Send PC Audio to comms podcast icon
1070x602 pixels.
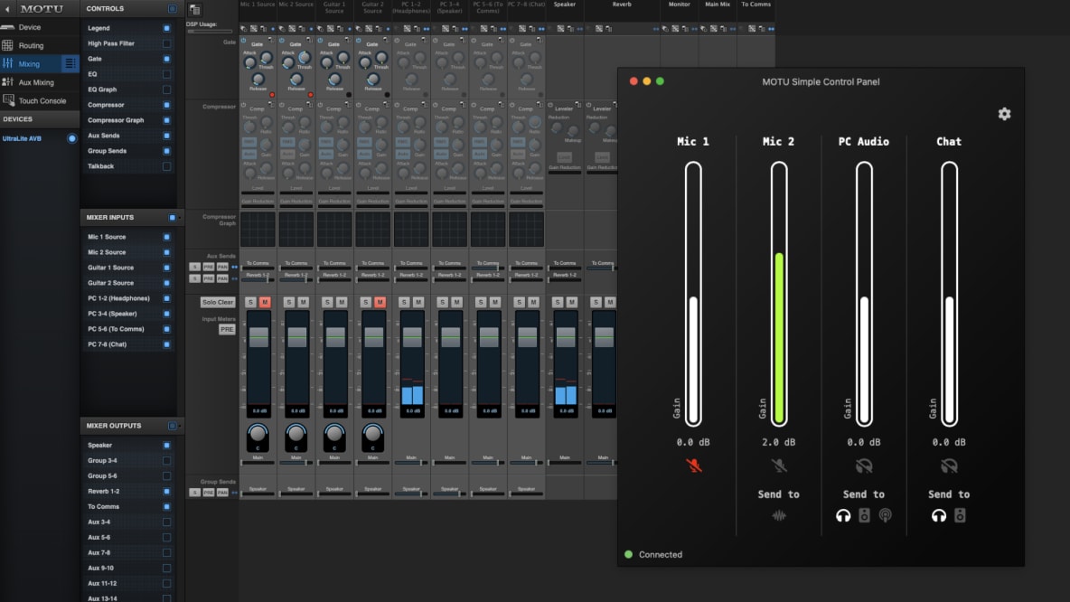[x=885, y=515]
